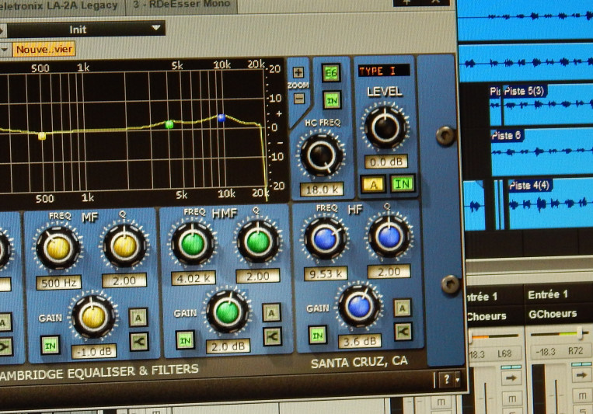Click the R72 pan value in mixer
This screenshot has height=414, width=593.
pyautogui.click(x=576, y=351)
